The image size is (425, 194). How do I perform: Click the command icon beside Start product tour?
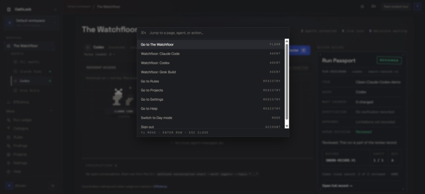tap(374, 6)
